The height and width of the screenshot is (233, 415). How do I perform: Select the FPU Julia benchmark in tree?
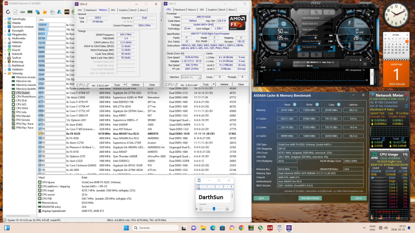pos(21,112)
